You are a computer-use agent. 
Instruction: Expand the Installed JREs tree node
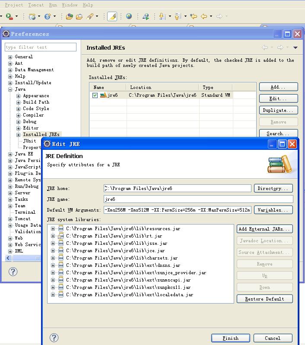coord(19,135)
